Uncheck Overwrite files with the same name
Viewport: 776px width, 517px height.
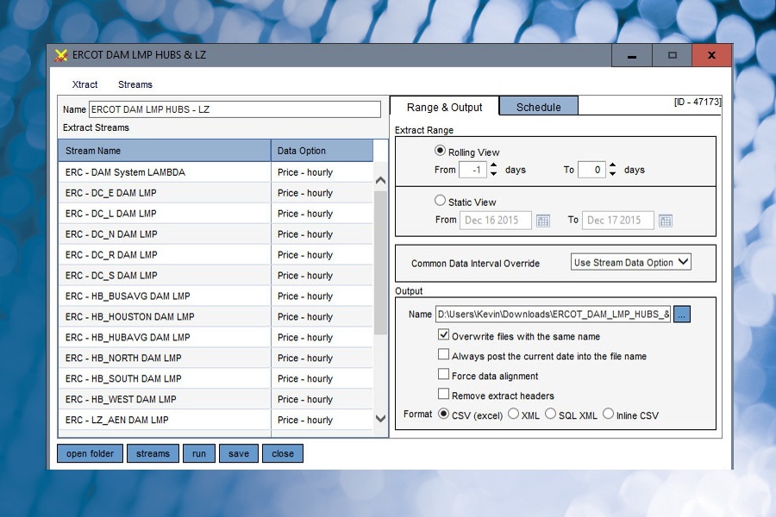[x=443, y=335]
